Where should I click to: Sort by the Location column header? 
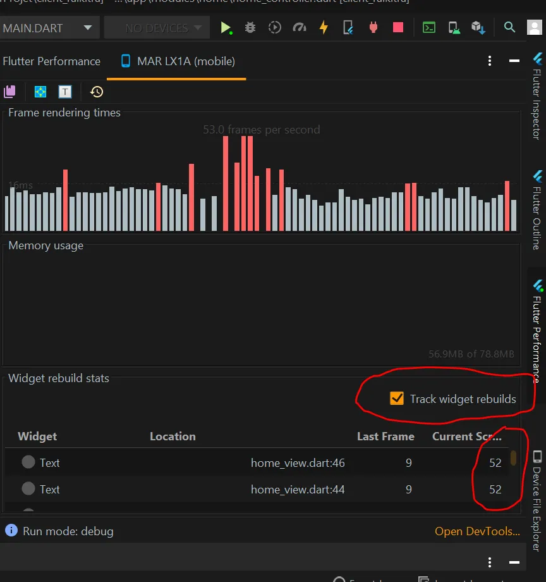pos(173,436)
